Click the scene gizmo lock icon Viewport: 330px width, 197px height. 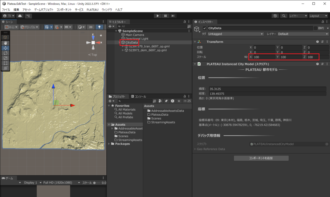[101, 35]
